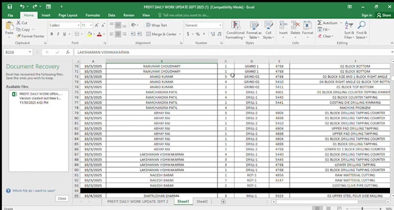Image resolution: width=394 pixels, height=210 pixels.
Task: Increase font size with large A
Action: 97,25
